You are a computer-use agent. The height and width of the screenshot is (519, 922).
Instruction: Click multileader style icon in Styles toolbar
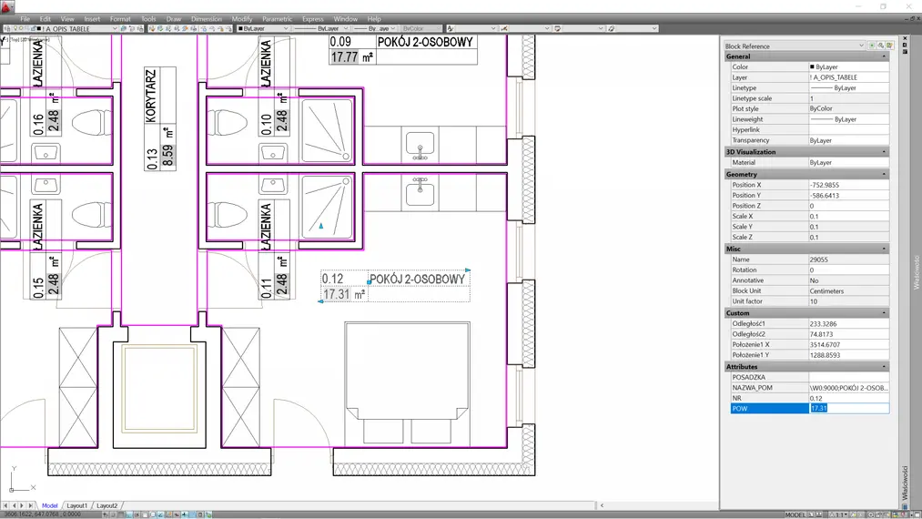[x=612, y=28]
